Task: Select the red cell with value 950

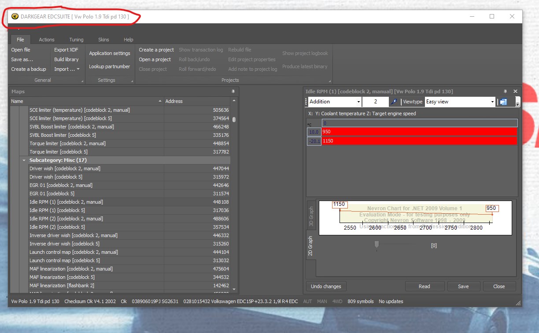Action: (419, 132)
